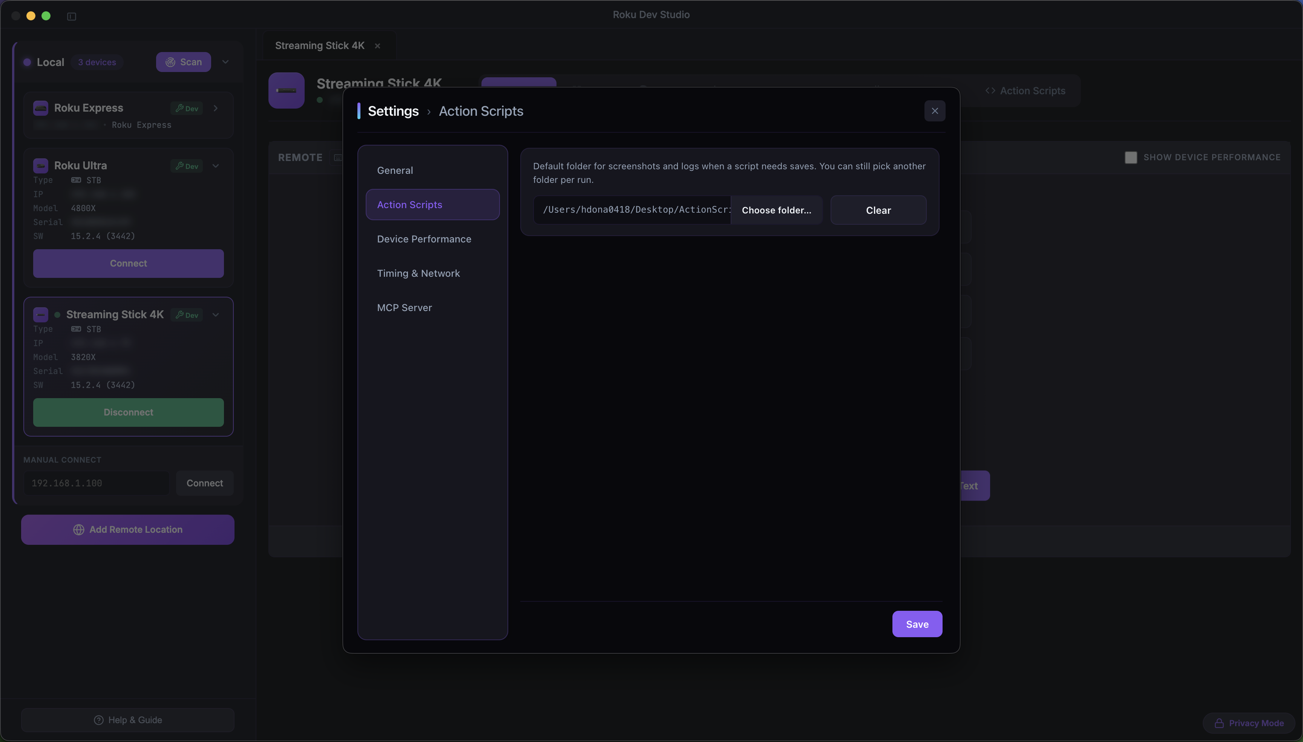Click the Streaming Stick 4K STB type icon

pos(76,329)
